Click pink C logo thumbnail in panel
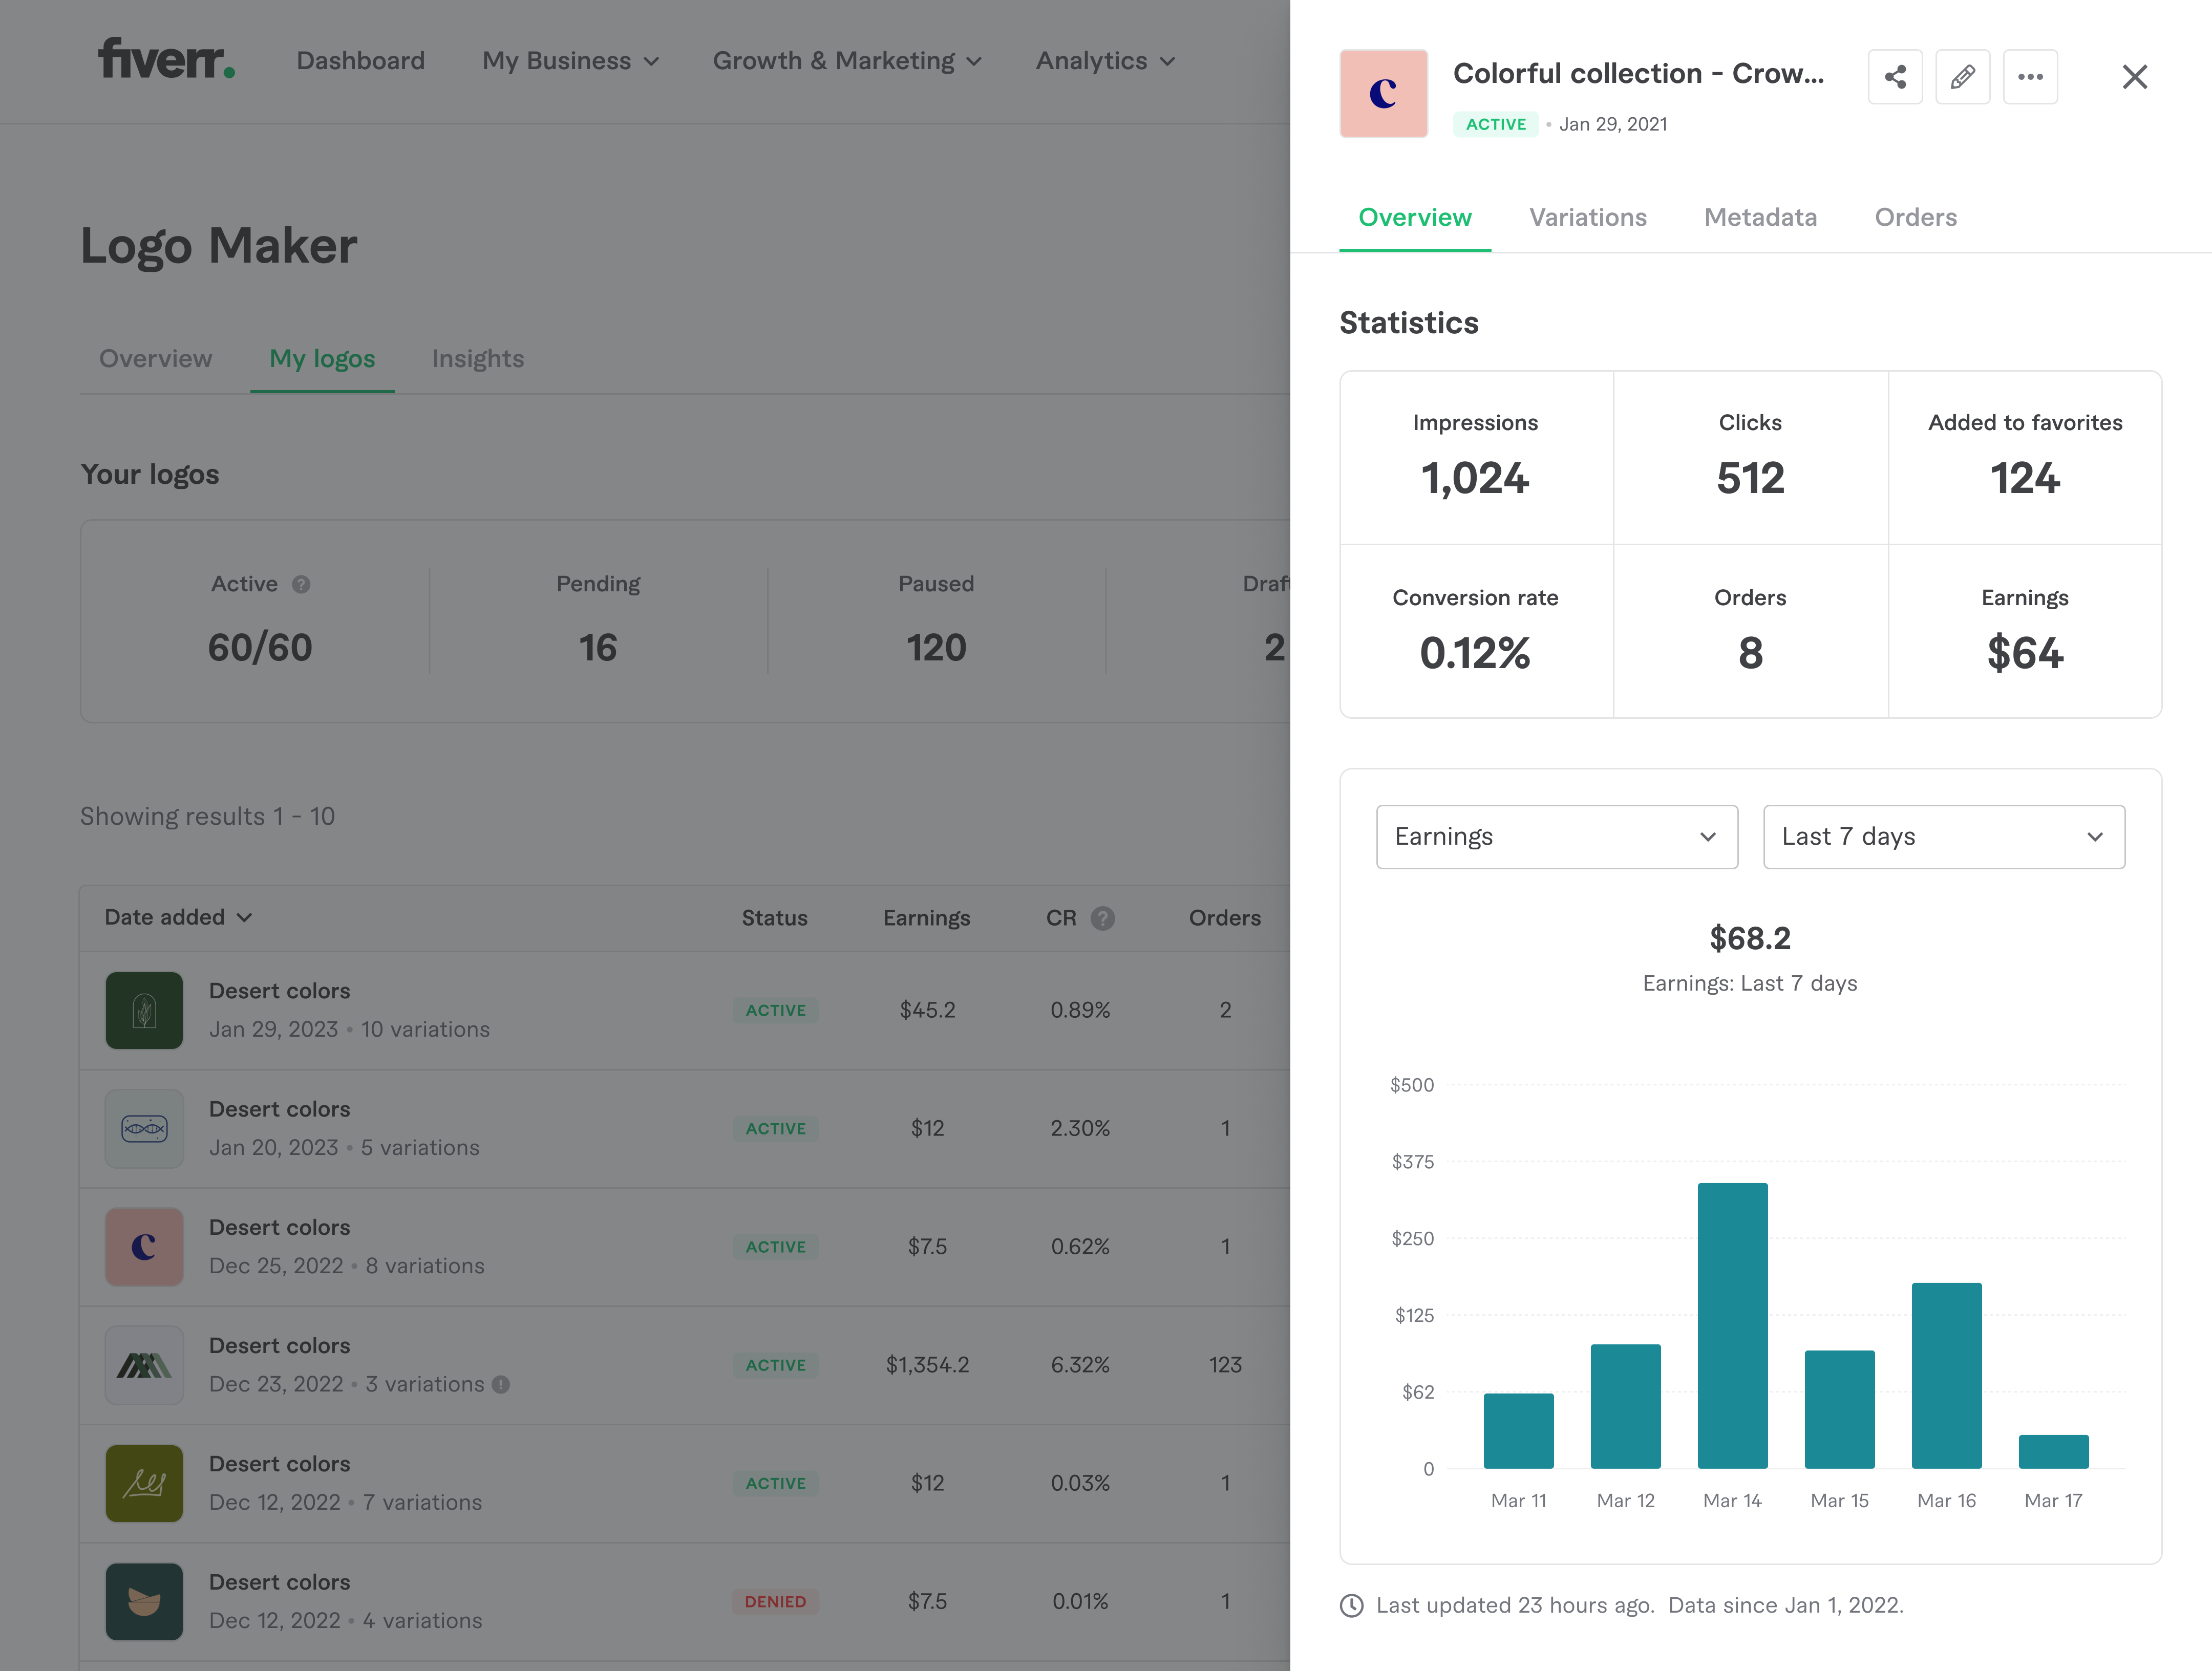Viewport: 2212px width, 1671px height. pos(1383,94)
